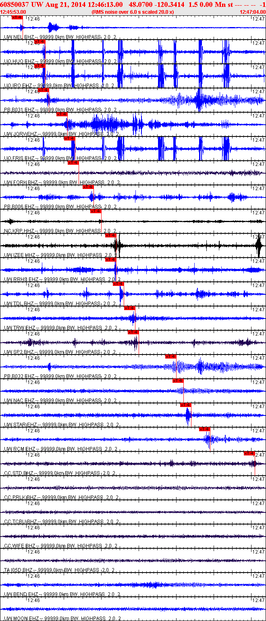Click the red pick flag on UO IRO trace

click(x=39, y=66)
